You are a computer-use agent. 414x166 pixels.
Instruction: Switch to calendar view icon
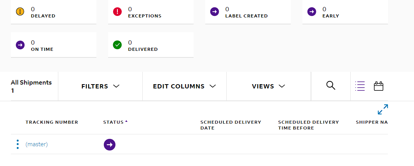(379, 86)
